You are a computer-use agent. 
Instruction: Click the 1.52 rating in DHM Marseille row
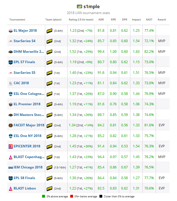coord(73,52)
